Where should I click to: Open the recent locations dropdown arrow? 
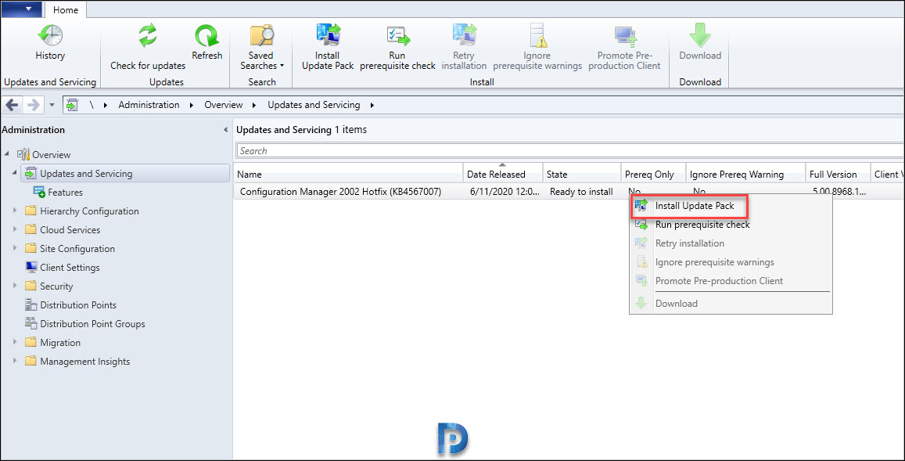point(52,105)
